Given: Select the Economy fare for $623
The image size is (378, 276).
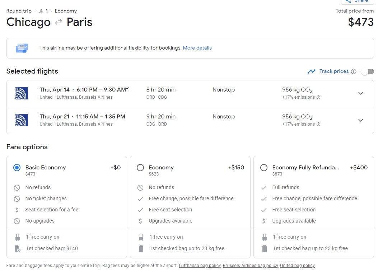Looking at the screenshot, I should [140, 168].
